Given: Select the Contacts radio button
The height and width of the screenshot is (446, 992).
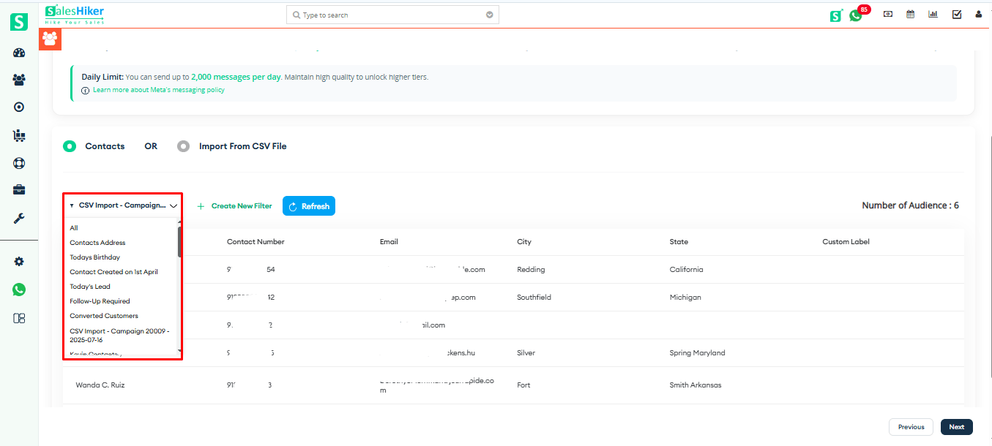Looking at the screenshot, I should pyautogui.click(x=70, y=146).
